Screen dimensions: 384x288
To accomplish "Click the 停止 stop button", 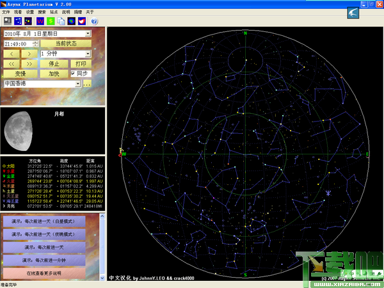I will click(x=54, y=63).
